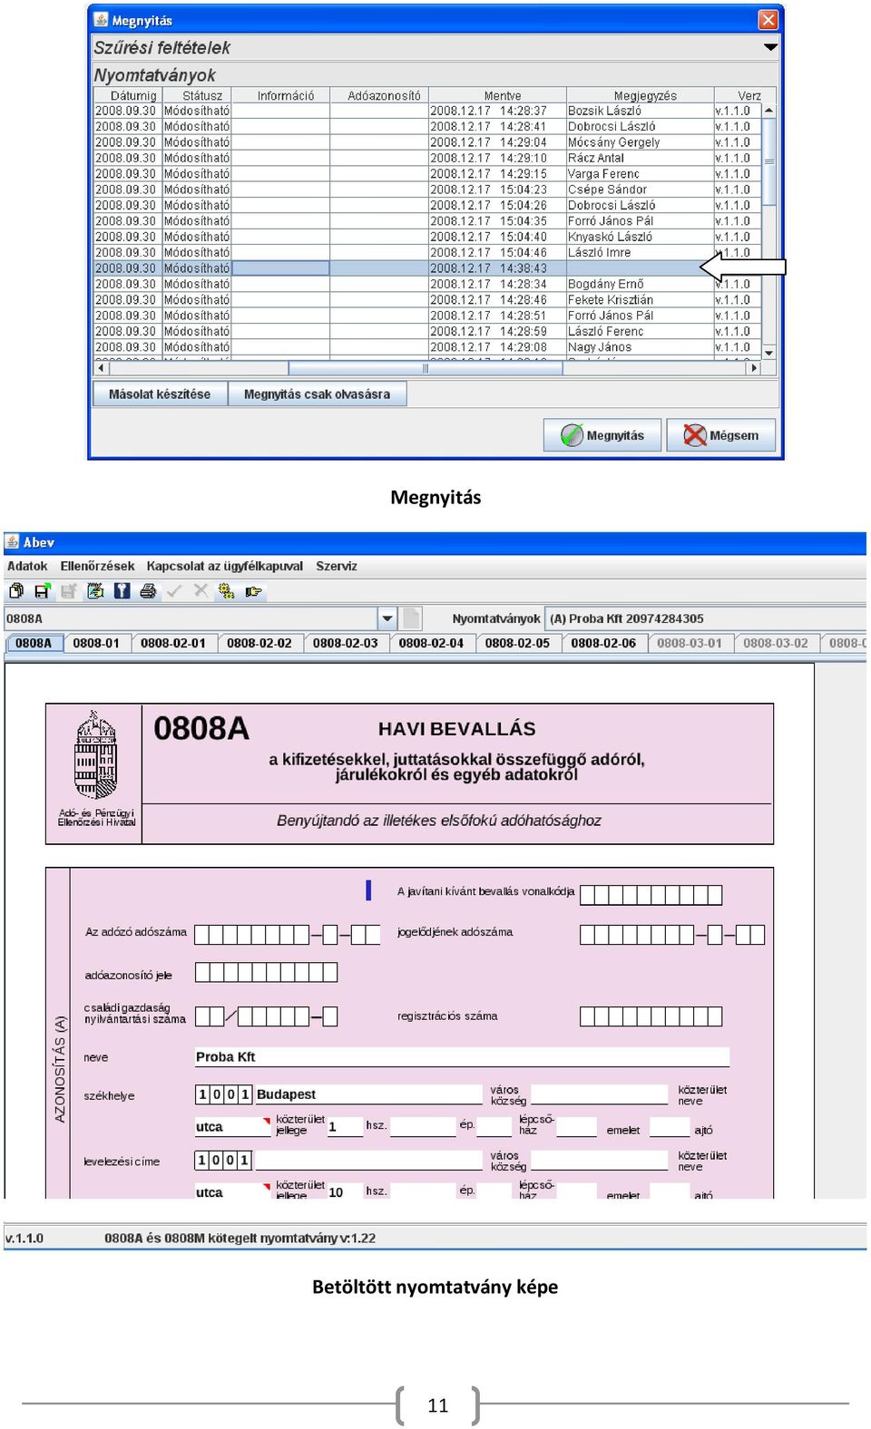Switch to the 0808-02-05 tab
The image size is (871, 1429).
517,643
